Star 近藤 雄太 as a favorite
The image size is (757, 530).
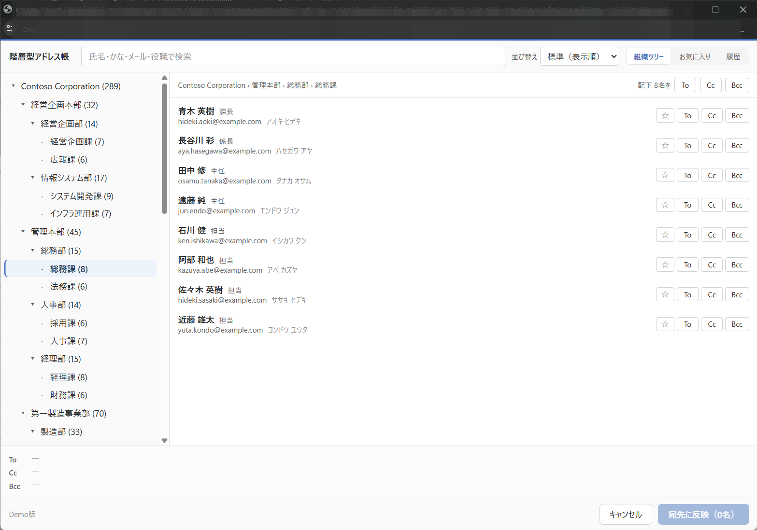pos(665,324)
